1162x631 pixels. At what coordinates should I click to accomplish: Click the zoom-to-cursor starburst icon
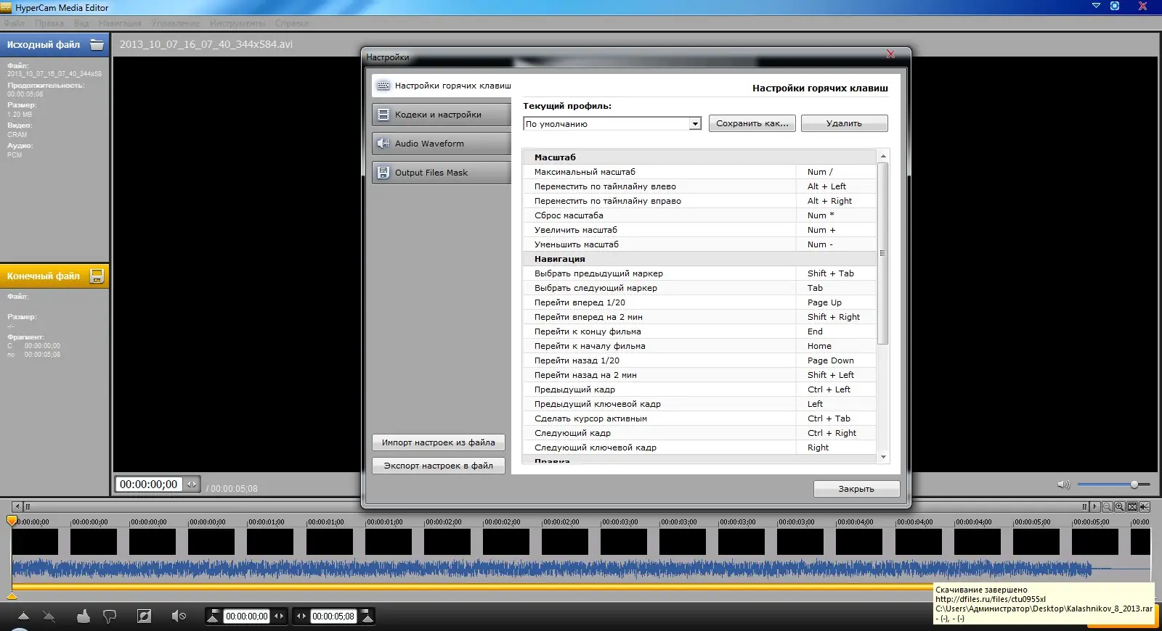(1145, 507)
